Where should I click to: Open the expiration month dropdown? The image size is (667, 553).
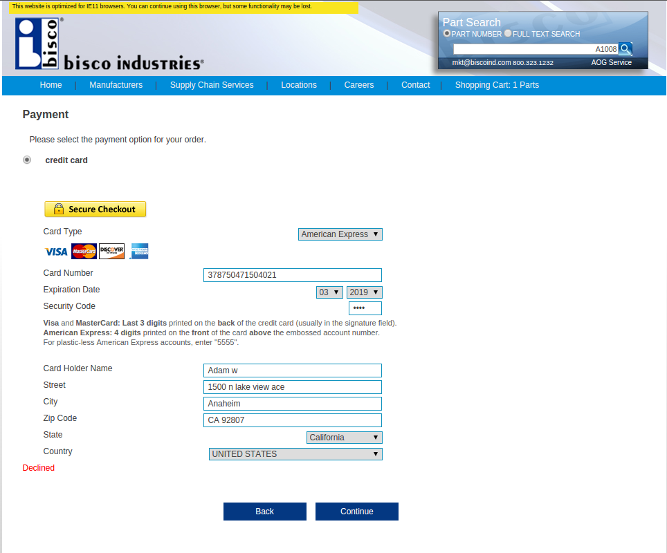tap(329, 292)
